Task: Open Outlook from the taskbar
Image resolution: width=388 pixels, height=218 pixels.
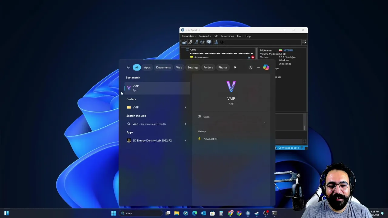Action: point(203,213)
